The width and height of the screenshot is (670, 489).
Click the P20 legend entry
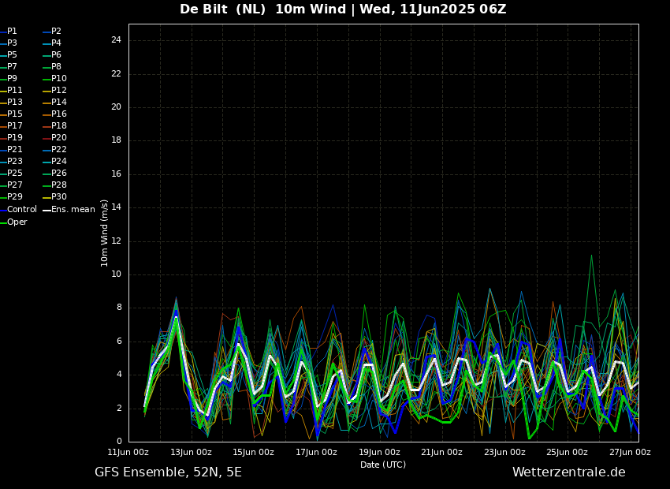tap(59, 138)
